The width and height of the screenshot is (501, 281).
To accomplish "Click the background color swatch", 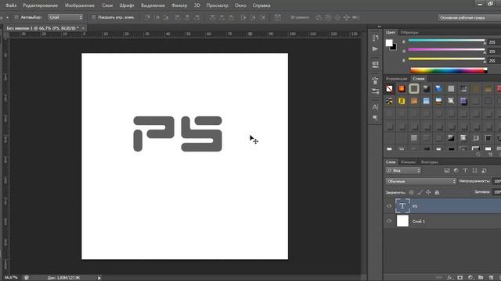I will tap(395, 48).
